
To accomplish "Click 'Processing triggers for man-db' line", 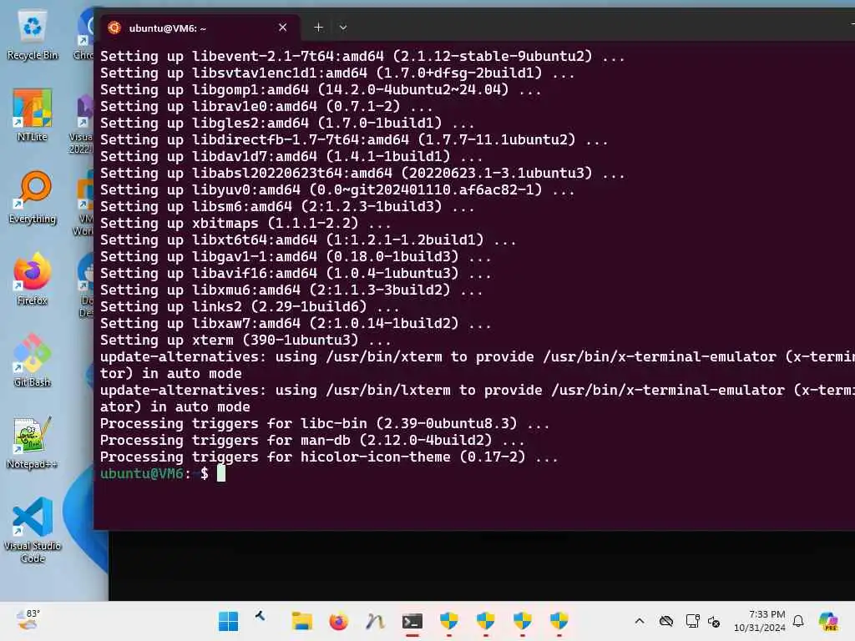I will [x=312, y=440].
